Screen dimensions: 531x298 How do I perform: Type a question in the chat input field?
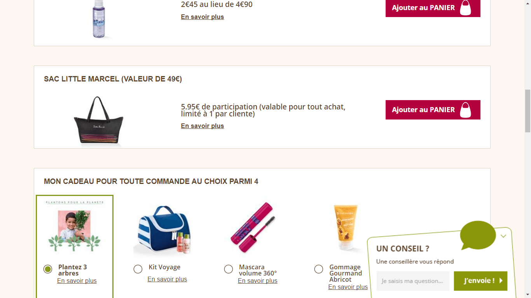[413, 281]
